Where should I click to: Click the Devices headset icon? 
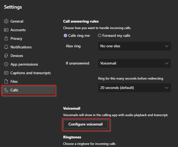[x=6, y=56]
